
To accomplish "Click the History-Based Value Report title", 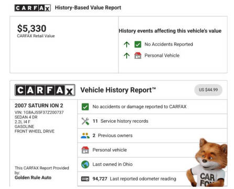I will point(88,8).
